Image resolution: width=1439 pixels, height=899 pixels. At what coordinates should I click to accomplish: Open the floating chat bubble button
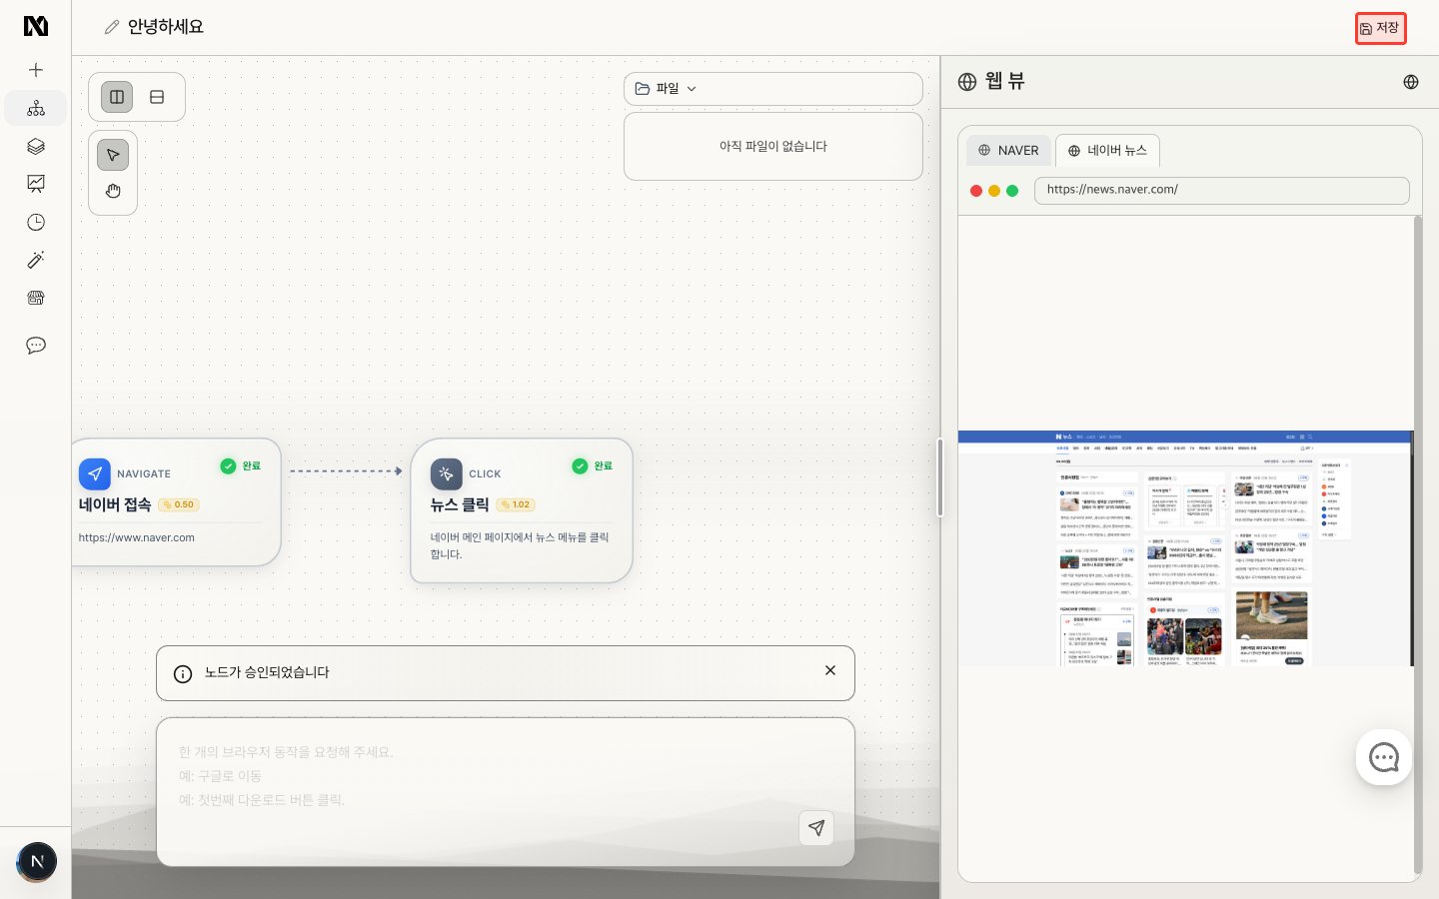[x=1384, y=757]
